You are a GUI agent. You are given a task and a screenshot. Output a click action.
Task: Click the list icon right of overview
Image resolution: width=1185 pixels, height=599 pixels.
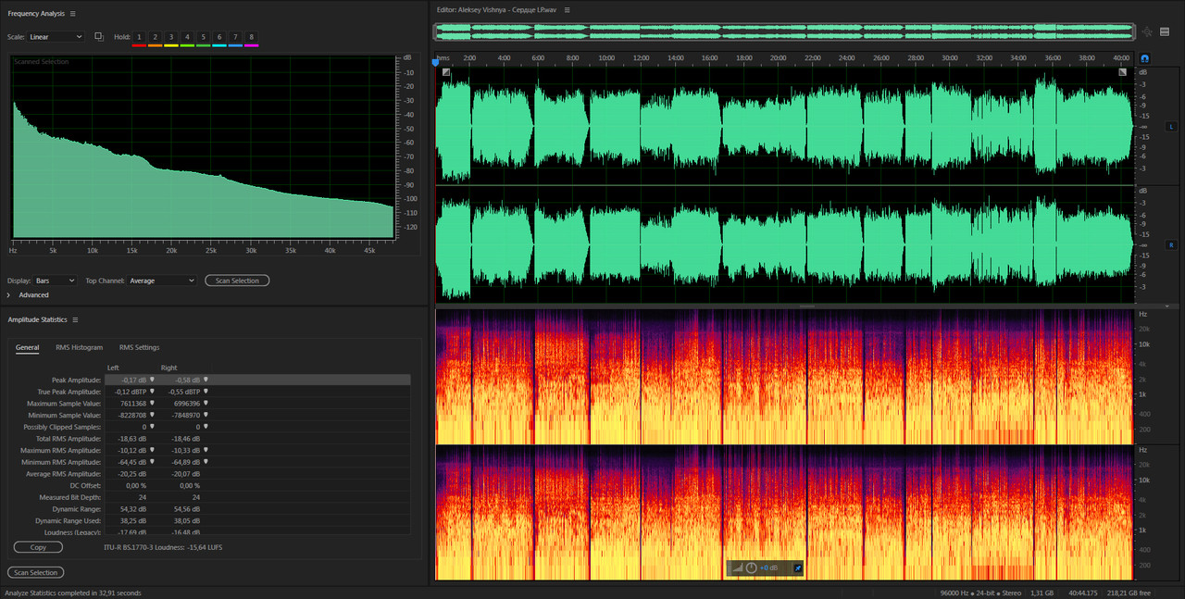tap(1166, 31)
